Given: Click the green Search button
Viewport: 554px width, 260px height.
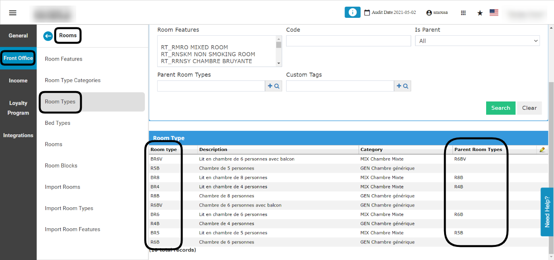Looking at the screenshot, I should (500, 108).
